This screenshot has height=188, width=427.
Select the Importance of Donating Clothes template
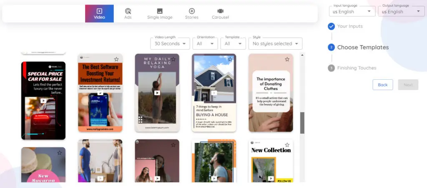coord(271,93)
